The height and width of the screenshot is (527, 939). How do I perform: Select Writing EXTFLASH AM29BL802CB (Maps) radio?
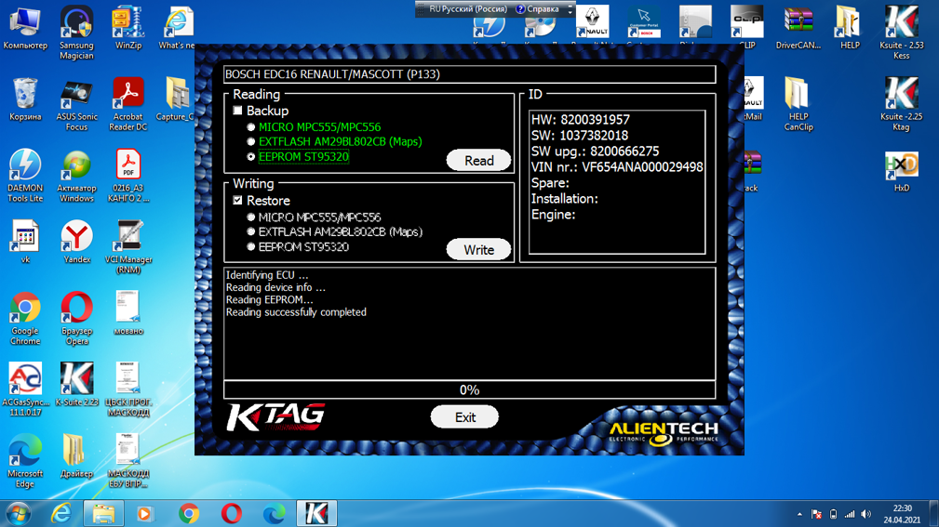tap(251, 231)
